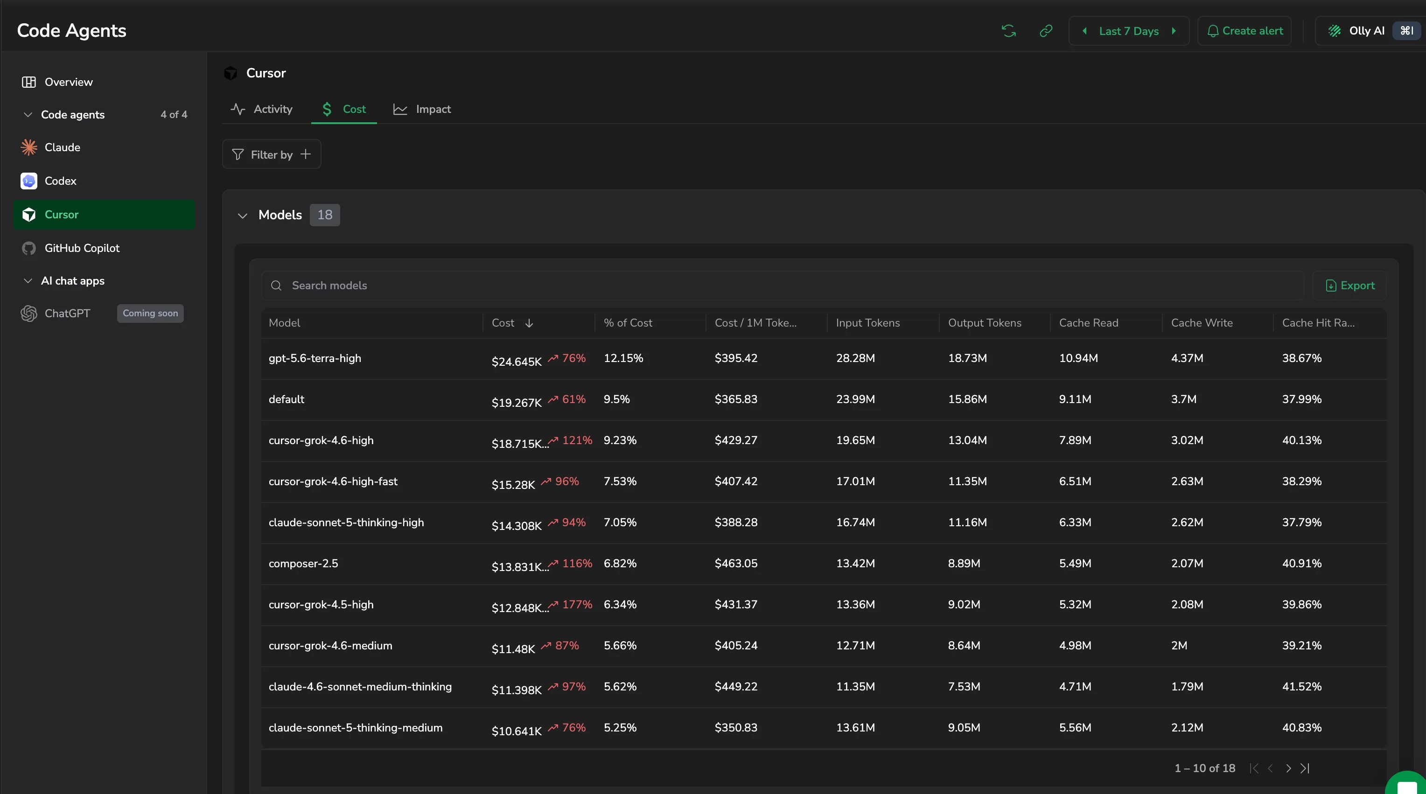The width and height of the screenshot is (1426, 794).
Task: Switch to the Impact tab
Action: point(422,109)
